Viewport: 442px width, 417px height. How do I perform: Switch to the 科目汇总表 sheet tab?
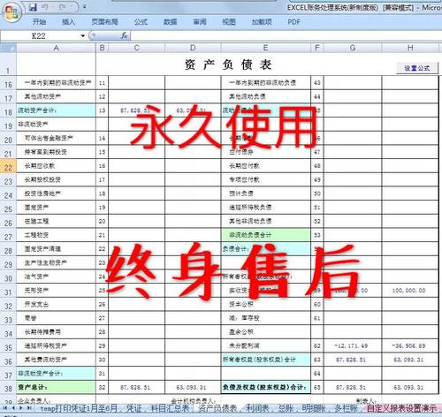170,408
